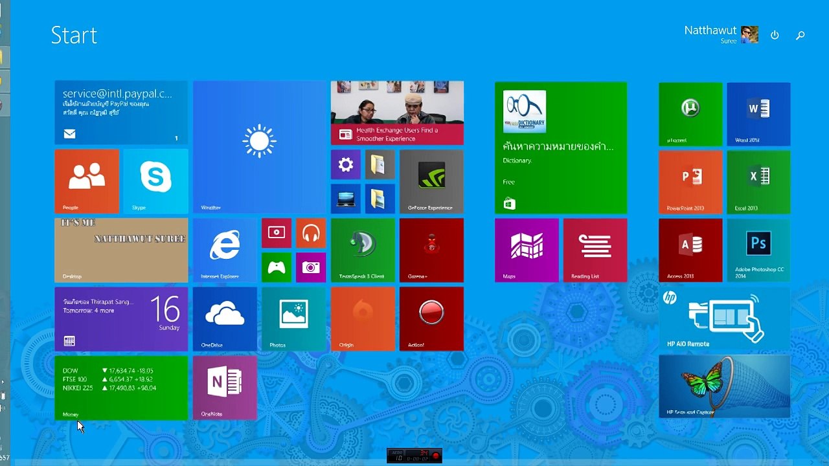The width and height of the screenshot is (829, 466).
Task: Open the Photos tile
Action: pyautogui.click(x=293, y=319)
